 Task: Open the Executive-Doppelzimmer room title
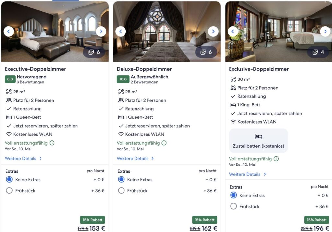tap(35, 69)
